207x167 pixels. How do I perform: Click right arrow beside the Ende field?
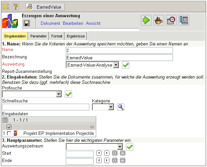coord(106,161)
